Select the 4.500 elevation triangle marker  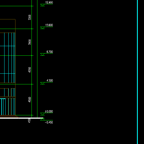tap(42, 83)
